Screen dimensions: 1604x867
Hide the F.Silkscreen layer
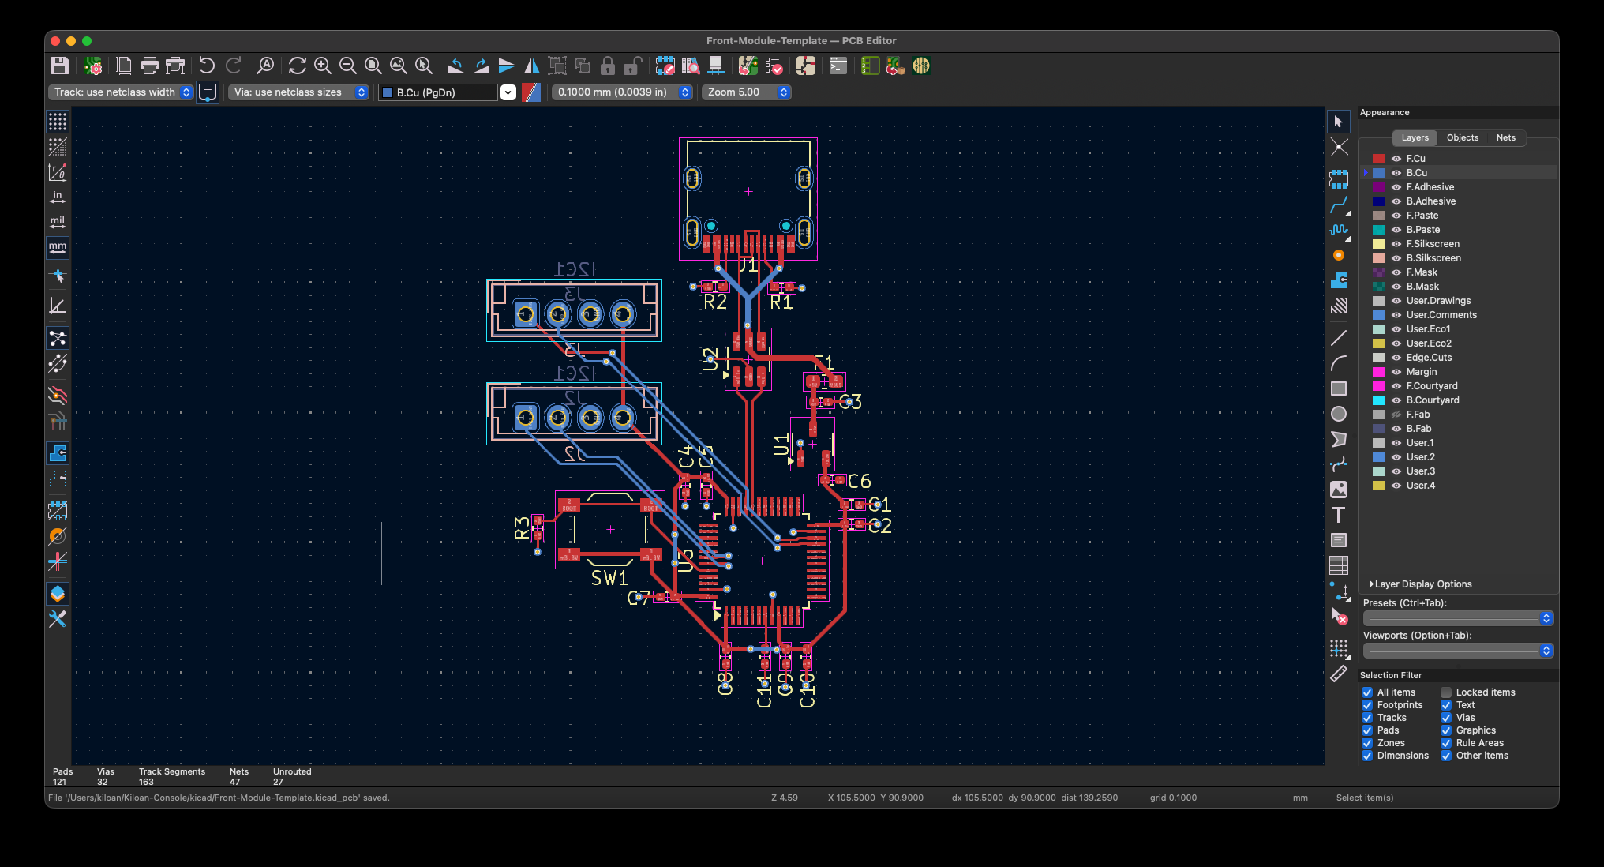point(1396,244)
